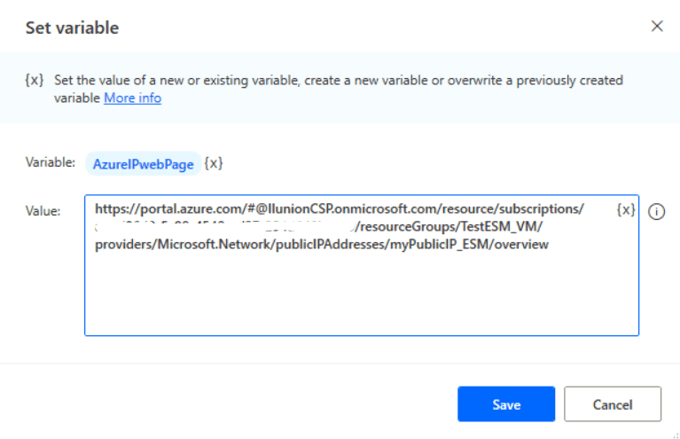Click the dialog resize grip in corner

676,435
